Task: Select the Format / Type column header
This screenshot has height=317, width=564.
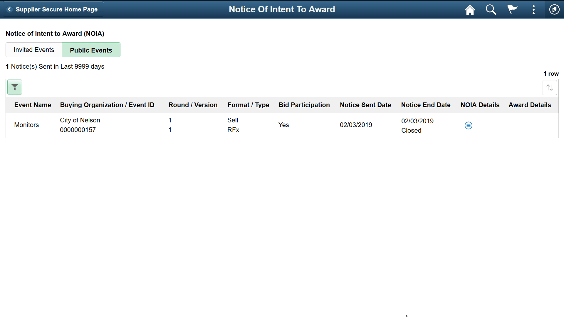Action: pyautogui.click(x=248, y=105)
